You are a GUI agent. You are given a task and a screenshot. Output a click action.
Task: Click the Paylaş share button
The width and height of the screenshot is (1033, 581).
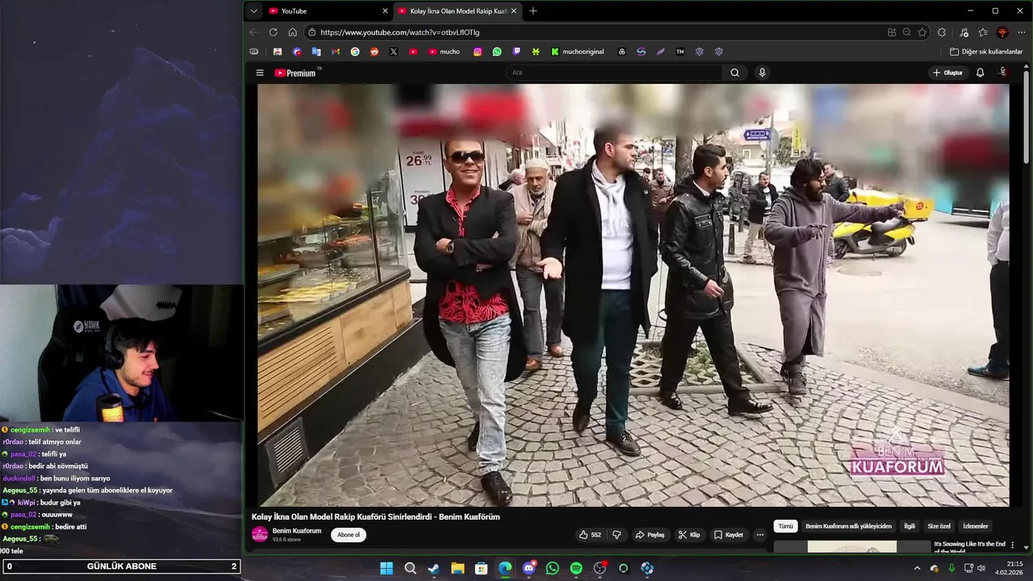click(x=650, y=535)
